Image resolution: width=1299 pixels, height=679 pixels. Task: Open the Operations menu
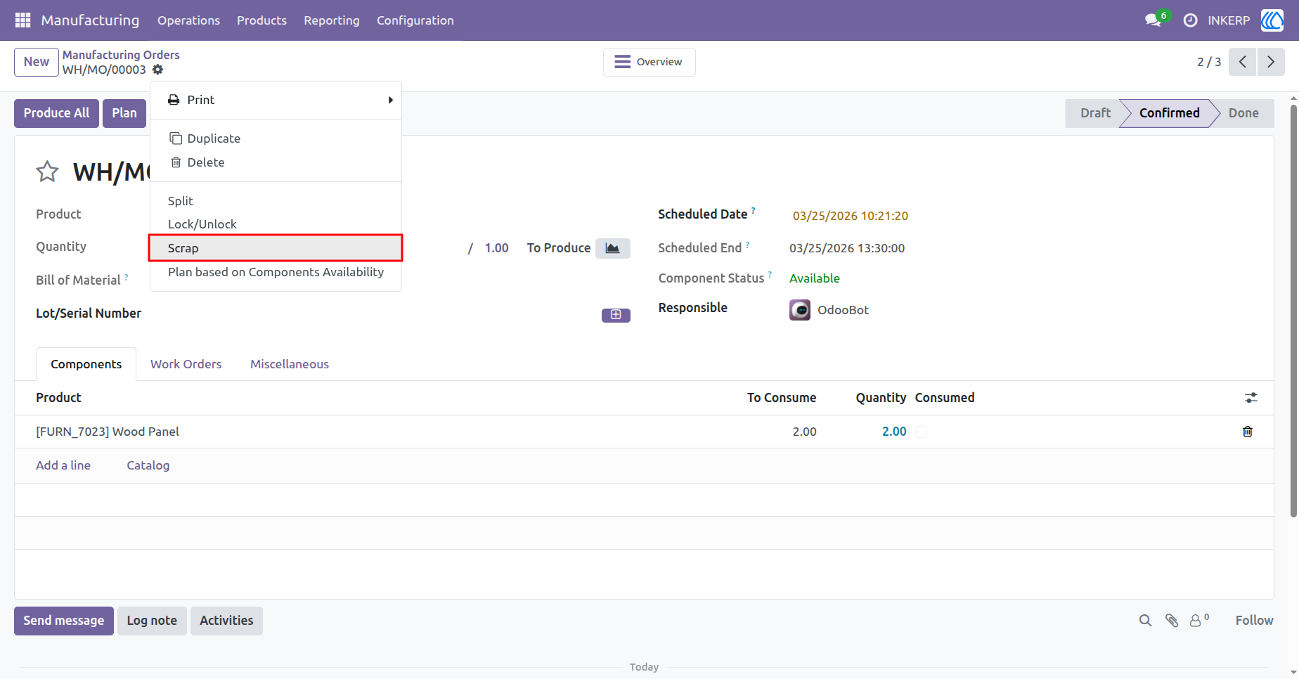point(188,20)
